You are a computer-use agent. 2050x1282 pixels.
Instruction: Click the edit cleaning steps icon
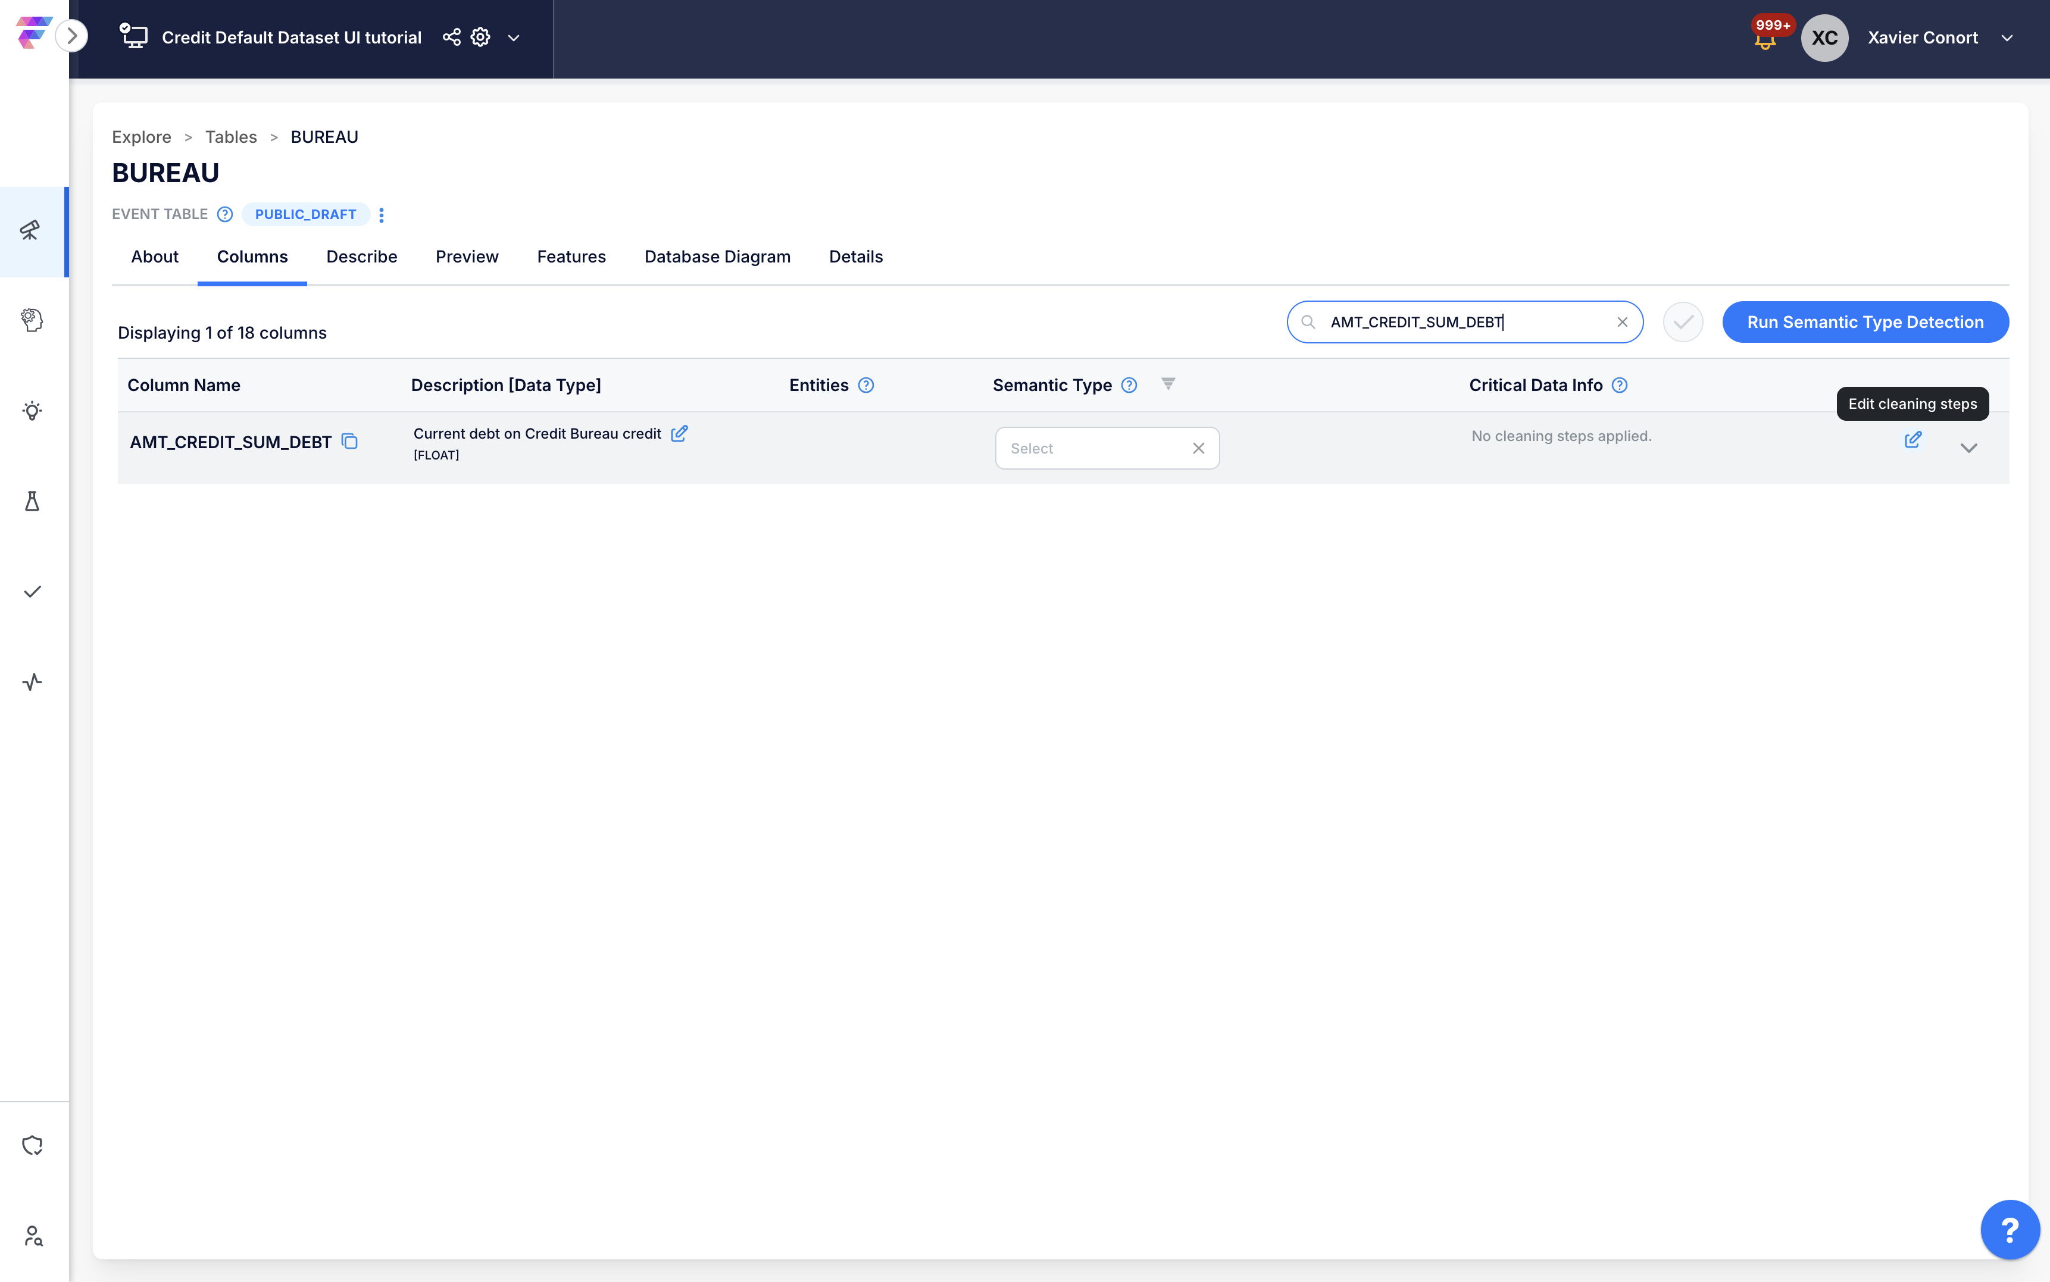[1912, 439]
